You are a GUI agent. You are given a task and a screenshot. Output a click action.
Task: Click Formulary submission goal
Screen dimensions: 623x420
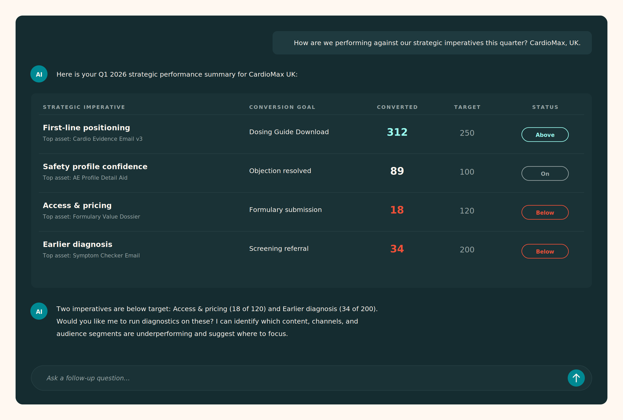(x=286, y=209)
